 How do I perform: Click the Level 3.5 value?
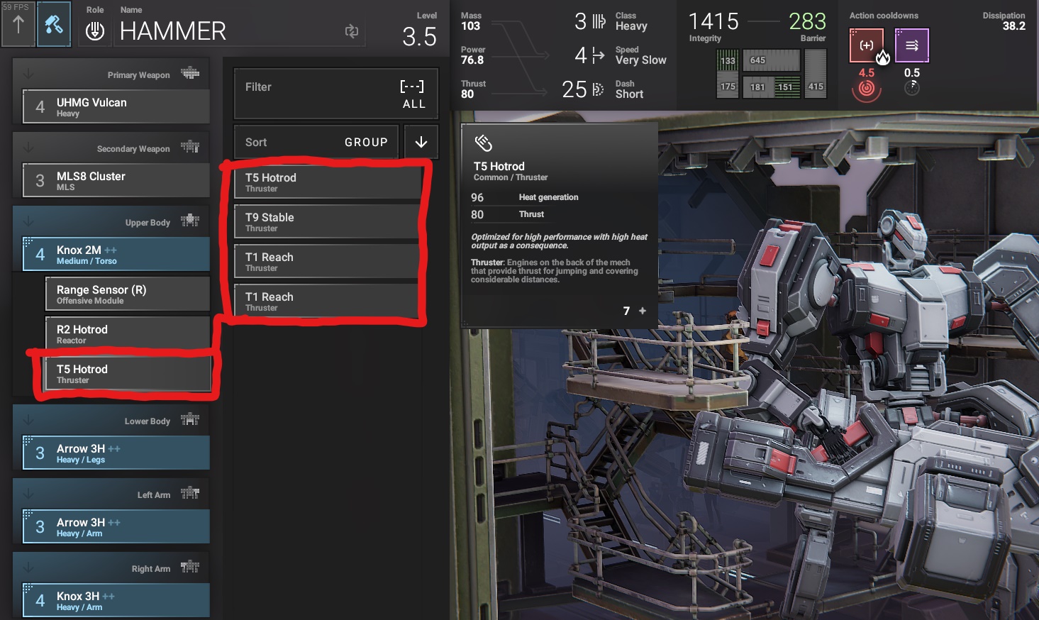[419, 36]
